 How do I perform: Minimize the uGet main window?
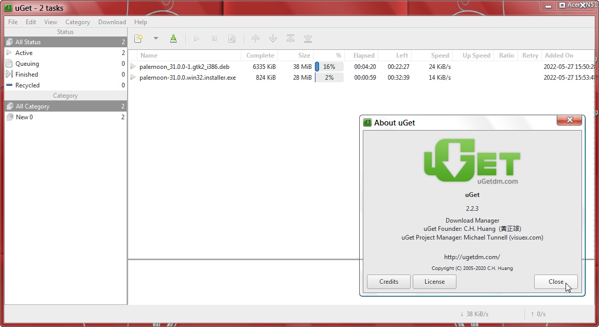click(x=548, y=6)
